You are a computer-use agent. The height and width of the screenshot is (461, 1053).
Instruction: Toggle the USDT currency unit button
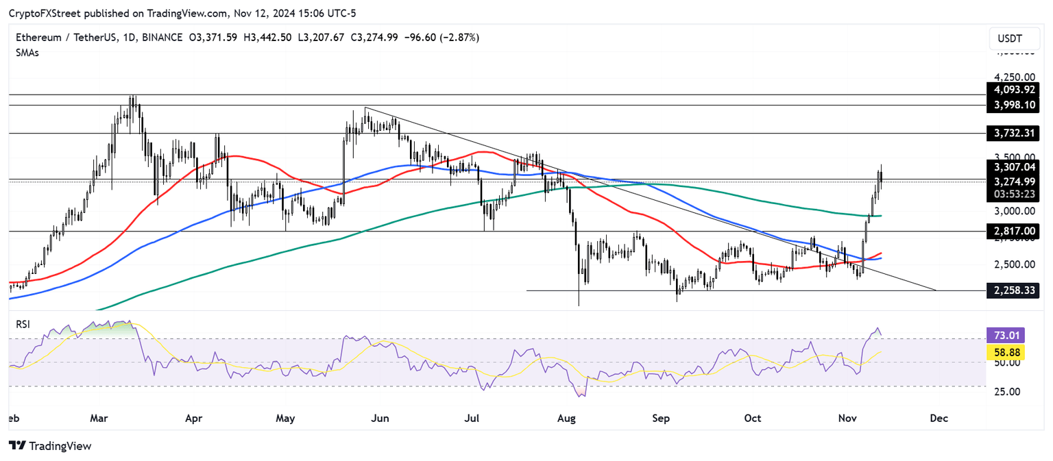pos(1014,38)
